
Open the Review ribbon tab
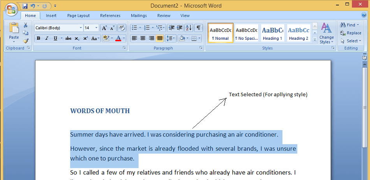coord(164,16)
